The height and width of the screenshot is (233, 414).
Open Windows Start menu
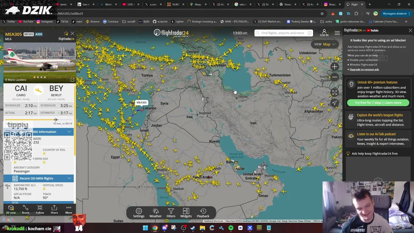pos(145,228)
